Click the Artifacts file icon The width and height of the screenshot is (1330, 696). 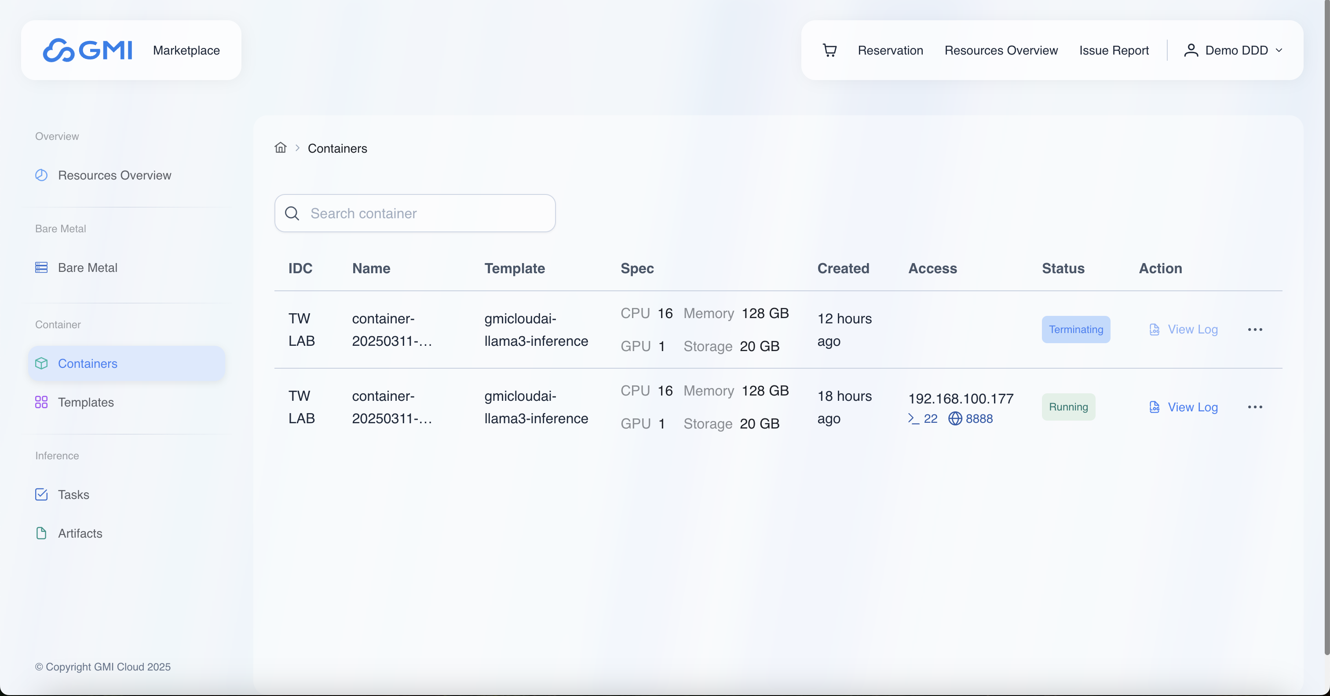pos(41,533)
